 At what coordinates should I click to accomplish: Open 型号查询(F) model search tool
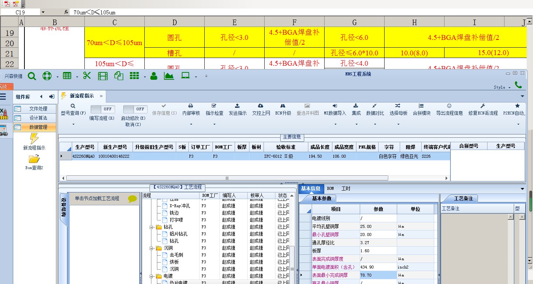pos(73,110)
